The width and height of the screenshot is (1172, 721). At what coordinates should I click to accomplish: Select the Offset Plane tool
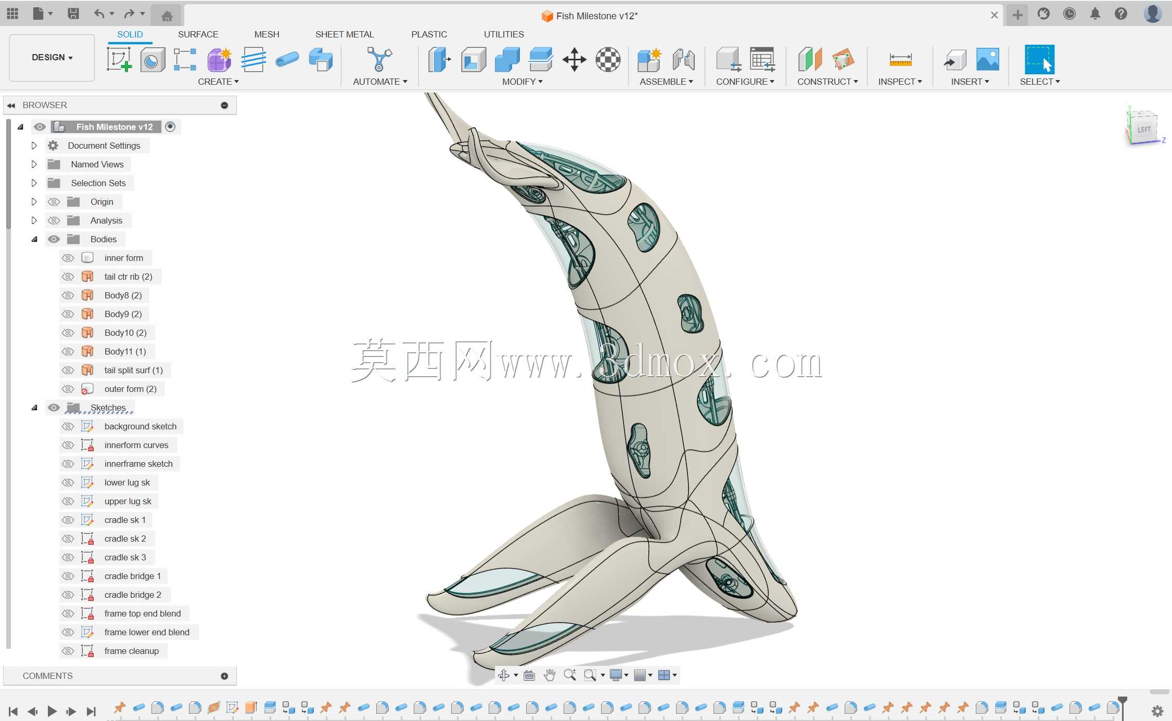tap(810, 59)
